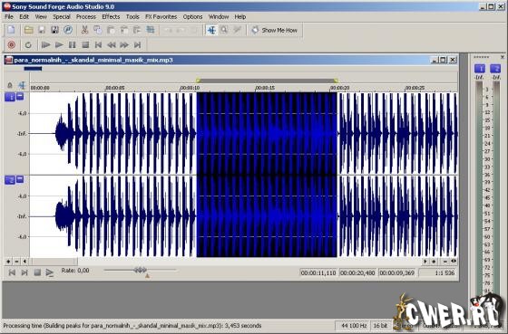Select the Magnify tool icon
The height and width of the screenshot is (334, 508).
pos(224,30)
